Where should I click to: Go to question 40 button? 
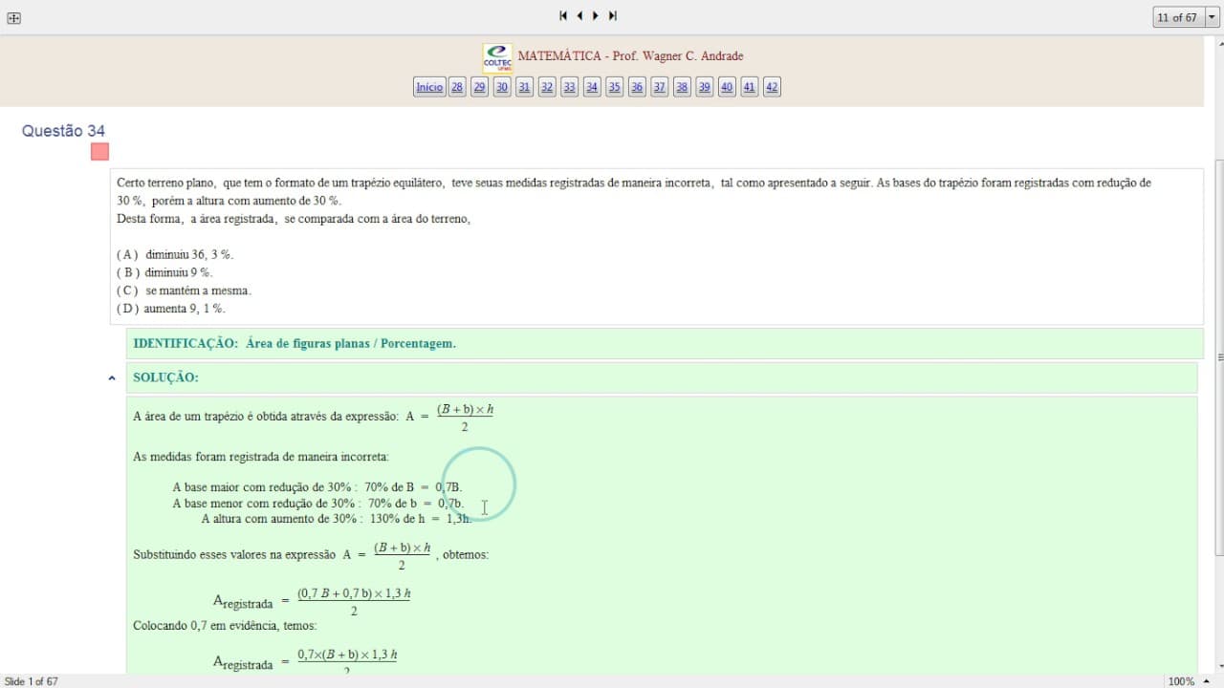pos(727,87)
